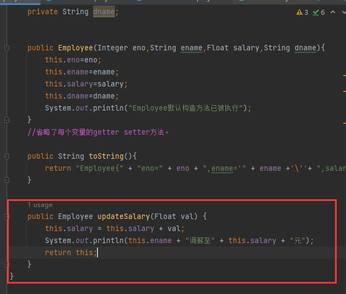Click the topmost yellow warning stripe in right margin
Viewport: 346px width, 294px height.
344,75
